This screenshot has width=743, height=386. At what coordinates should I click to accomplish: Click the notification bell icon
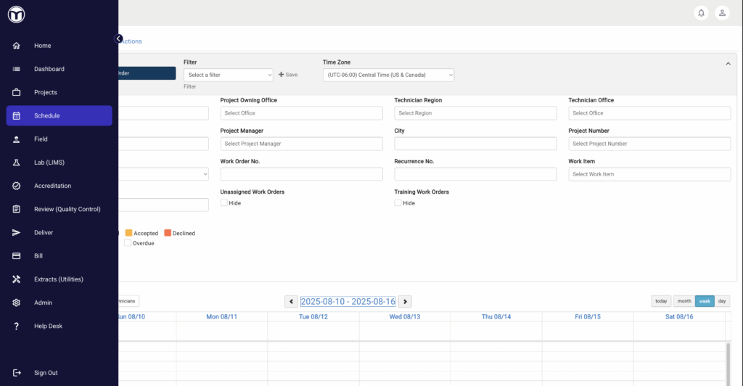point(701,13)
